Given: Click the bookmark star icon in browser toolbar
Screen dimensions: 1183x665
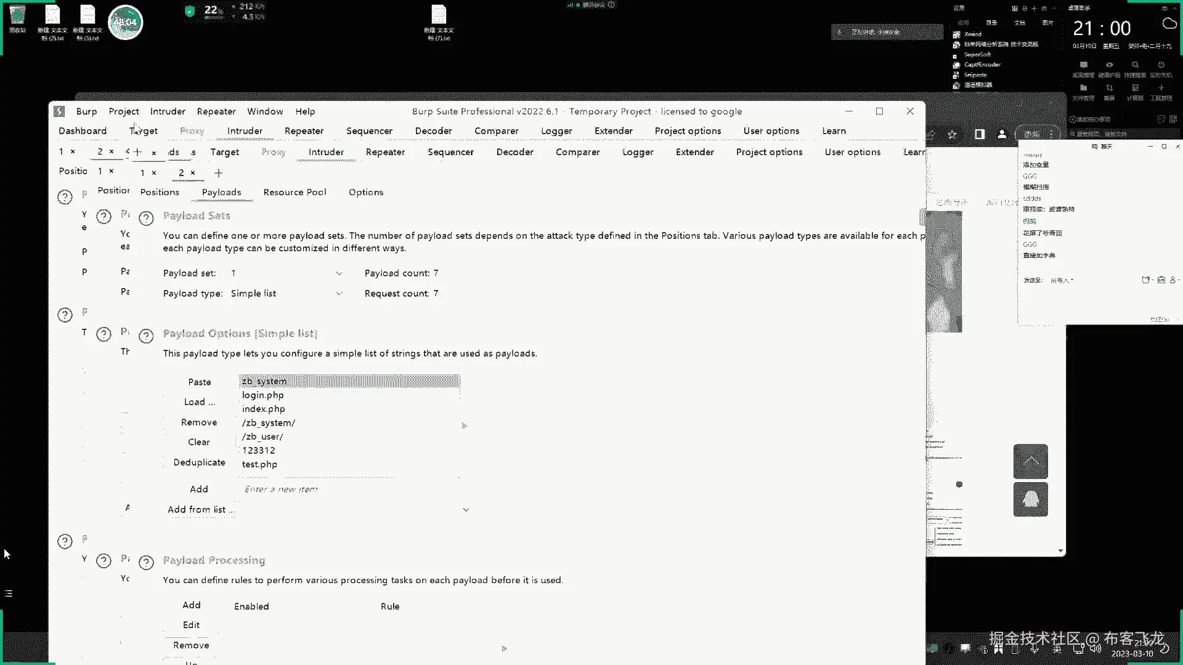Looking at the screenshot, I should 952,134.
